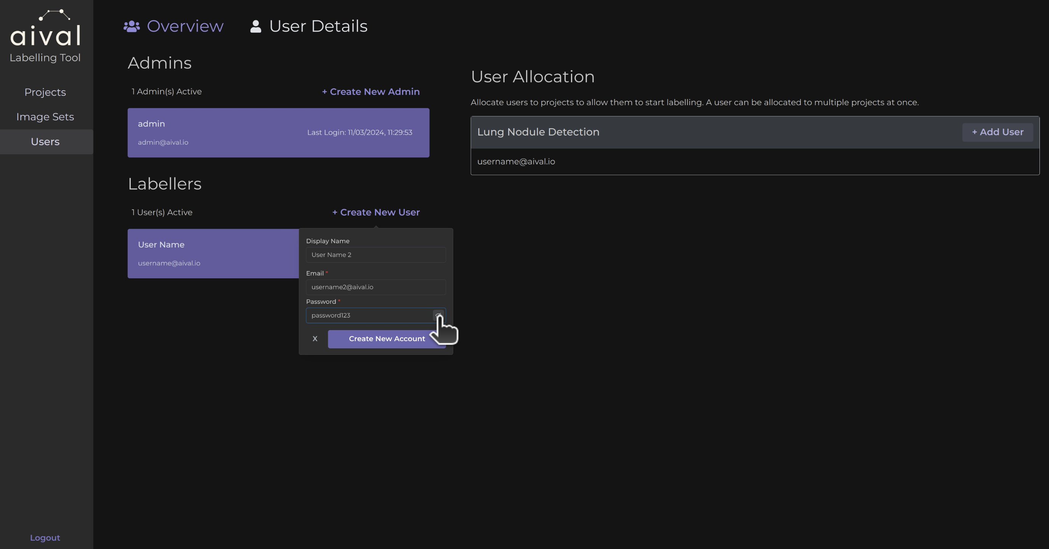Go to Projects in the sidebar
The height and width of the screenshot is (549, 1049).
[x=45, y=92]
